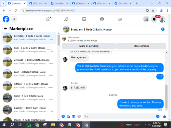Click the message input field Aa
Viewport: 171px width, 128px height.
(120, 116)
